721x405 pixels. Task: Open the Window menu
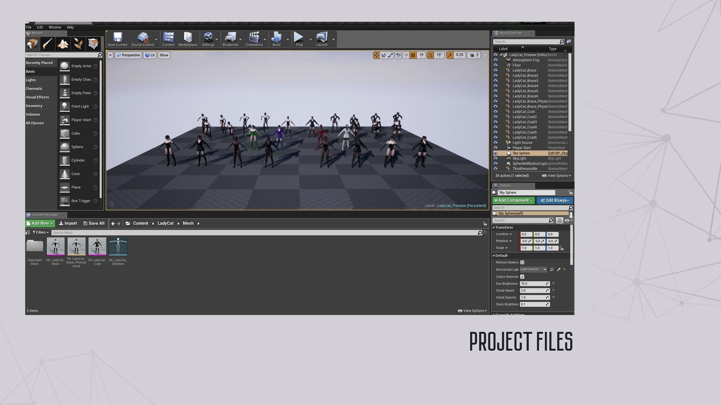pyautogui.click(x=55, y=27)
